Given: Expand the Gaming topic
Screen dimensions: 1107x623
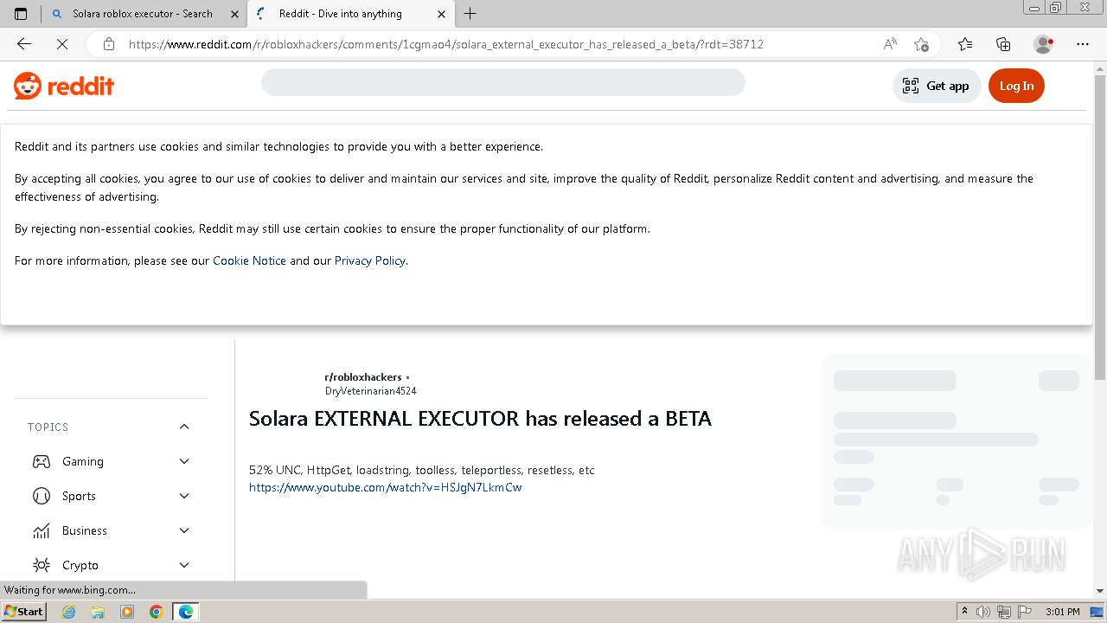Looking at the screenshot, I should pos(184,461).
